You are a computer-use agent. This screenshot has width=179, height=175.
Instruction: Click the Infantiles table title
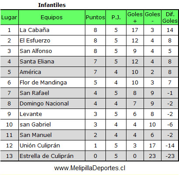pos(52,5)
